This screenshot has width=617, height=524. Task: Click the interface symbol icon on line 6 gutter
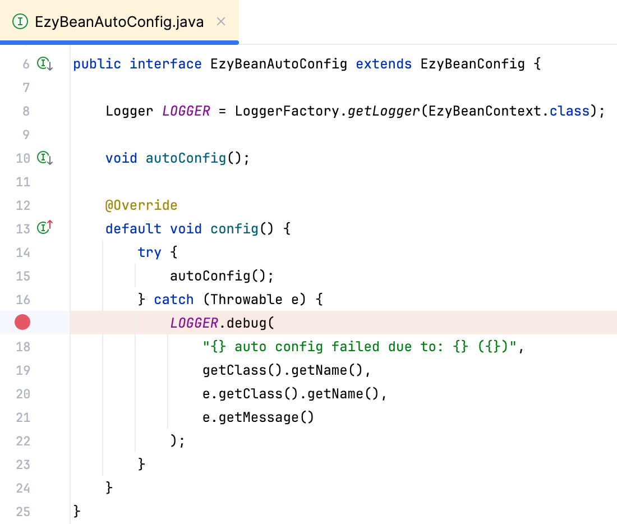[44, 64]
